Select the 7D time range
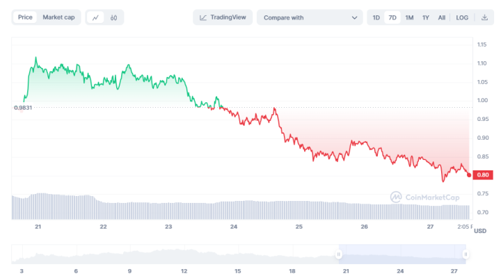 (392, 17)
